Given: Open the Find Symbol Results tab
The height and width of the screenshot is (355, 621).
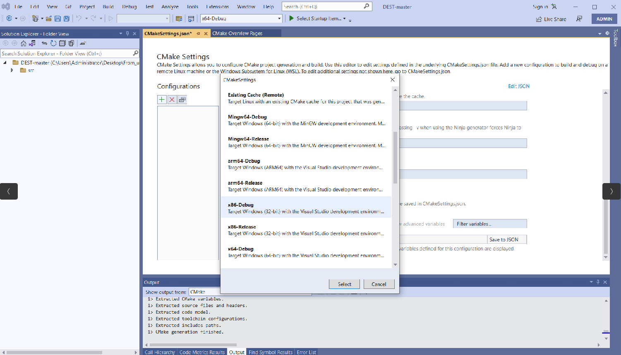Looking at the screenshot, I should click(271, 352).
